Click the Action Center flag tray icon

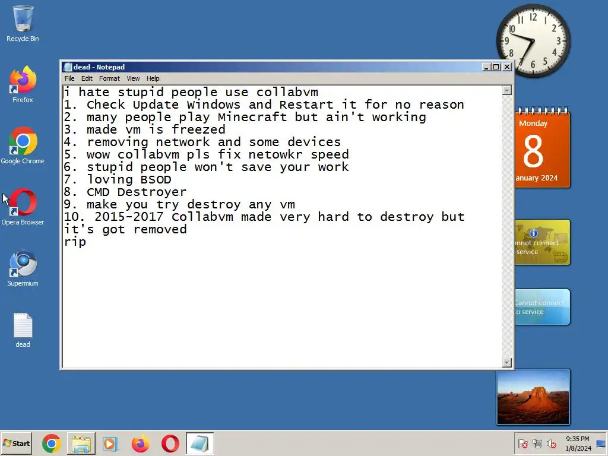click(522, 444)
